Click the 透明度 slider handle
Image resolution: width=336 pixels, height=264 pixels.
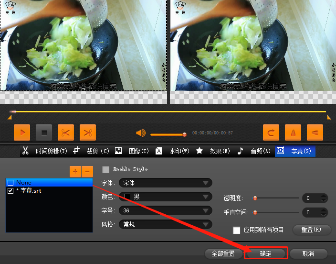[x=255, y=198]
